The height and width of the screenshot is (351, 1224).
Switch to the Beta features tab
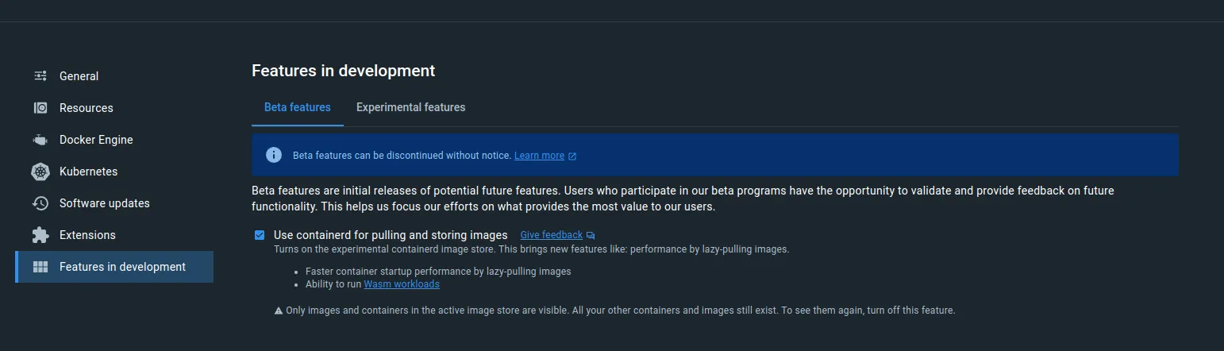[298, 107]
